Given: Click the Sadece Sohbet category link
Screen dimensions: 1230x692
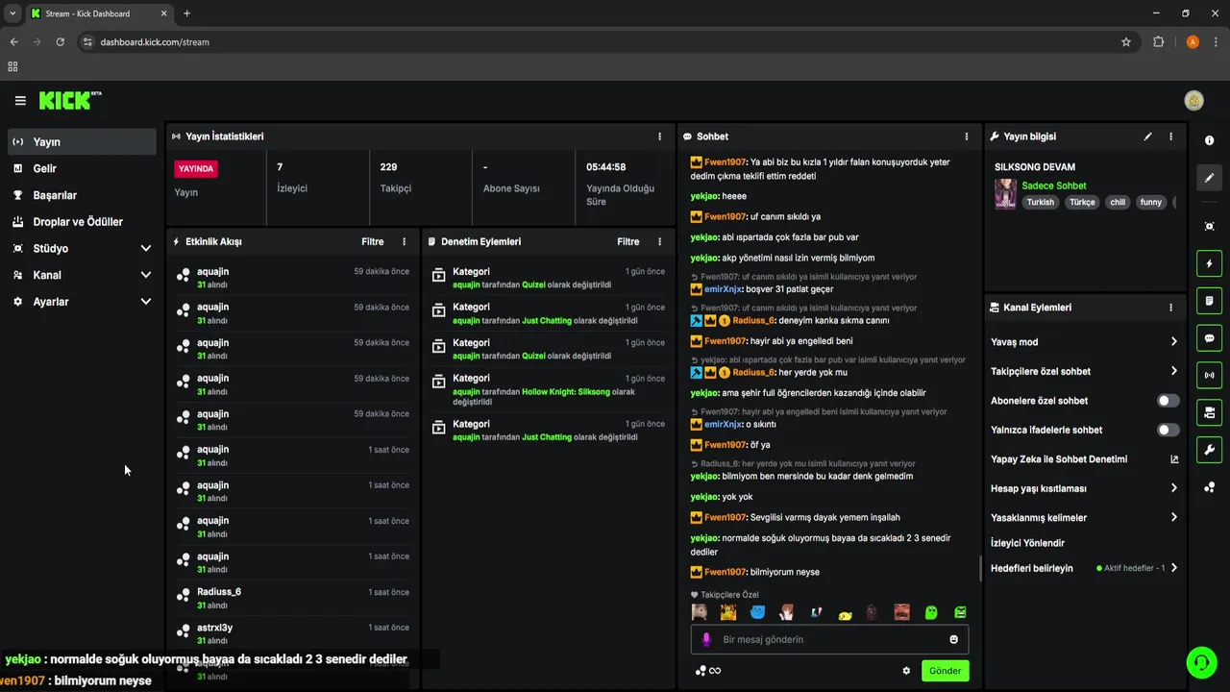Looking at the screenshot, I should (x=1053, y=185).
